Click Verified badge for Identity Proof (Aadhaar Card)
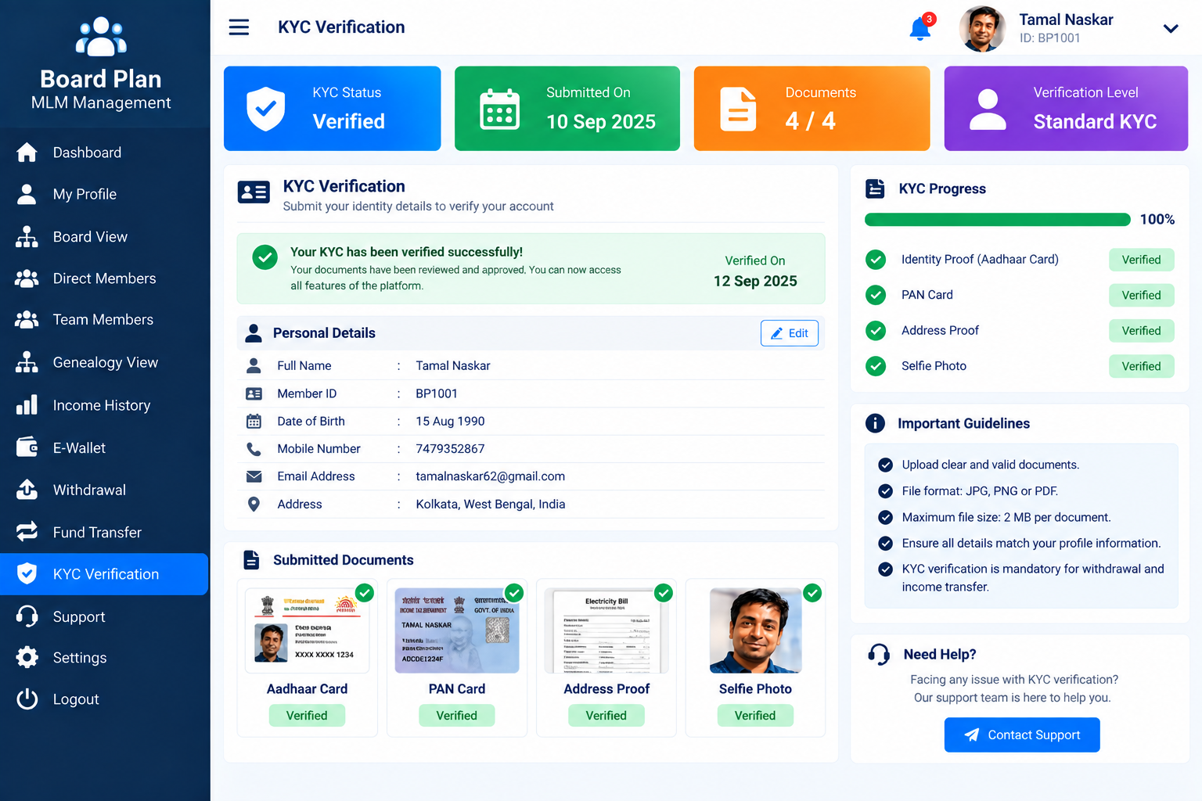The height and width of the screenshot is (801, 1202). (1141, 260)
